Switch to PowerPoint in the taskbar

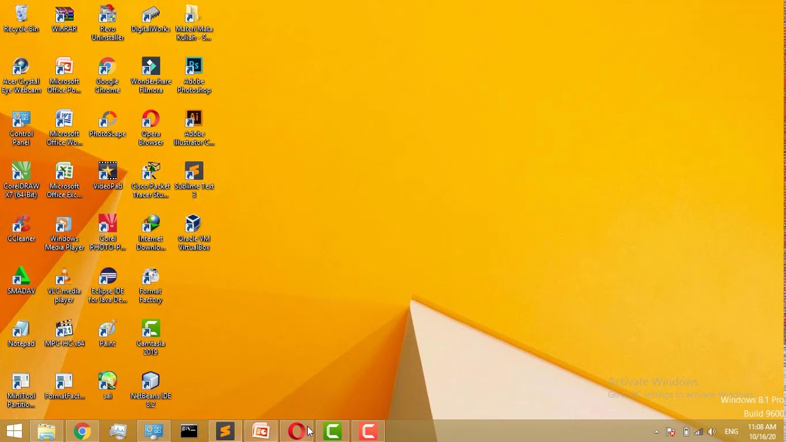(x=261, y=432)
